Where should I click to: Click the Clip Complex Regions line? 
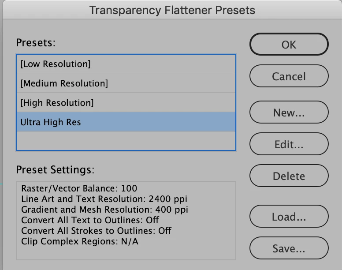point(80,241)
